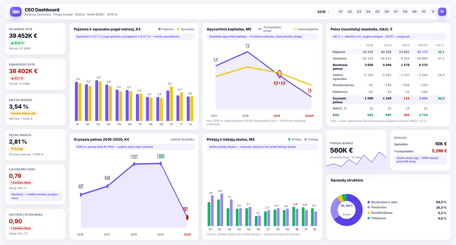Select month 03 tab
The width and height of the screenshot is (456, 245).
click(359, 12)
